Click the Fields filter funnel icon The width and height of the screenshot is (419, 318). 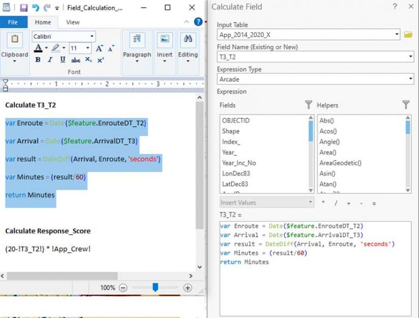(308, 105)
